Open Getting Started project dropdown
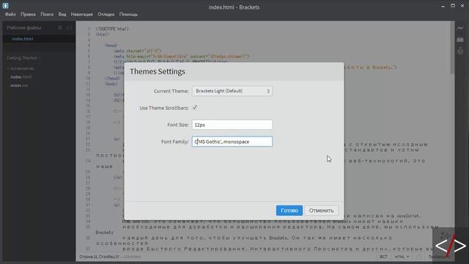 23,58
